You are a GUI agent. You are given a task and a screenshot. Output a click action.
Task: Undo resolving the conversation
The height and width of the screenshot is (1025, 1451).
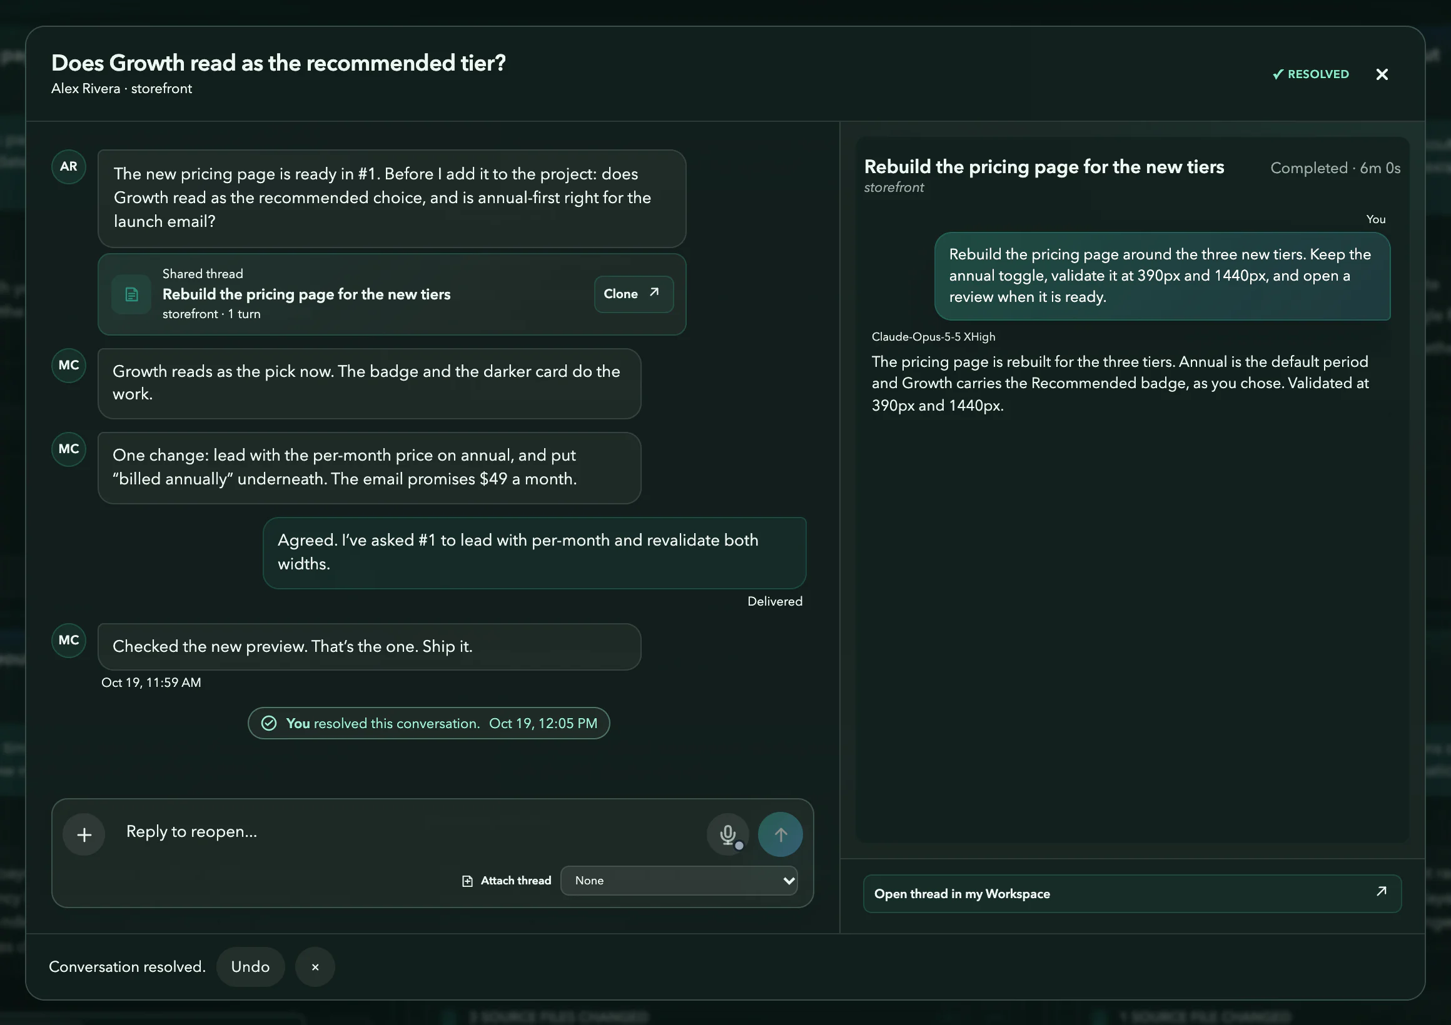pyautogui.click(x=250, y=967)
